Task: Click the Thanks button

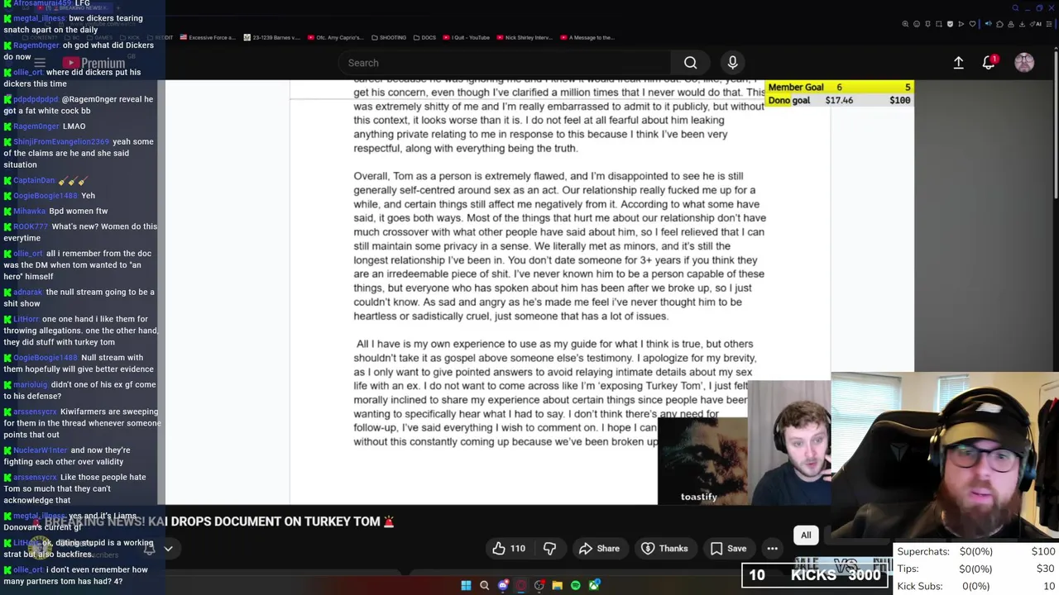Action: [x=664, y=548]
